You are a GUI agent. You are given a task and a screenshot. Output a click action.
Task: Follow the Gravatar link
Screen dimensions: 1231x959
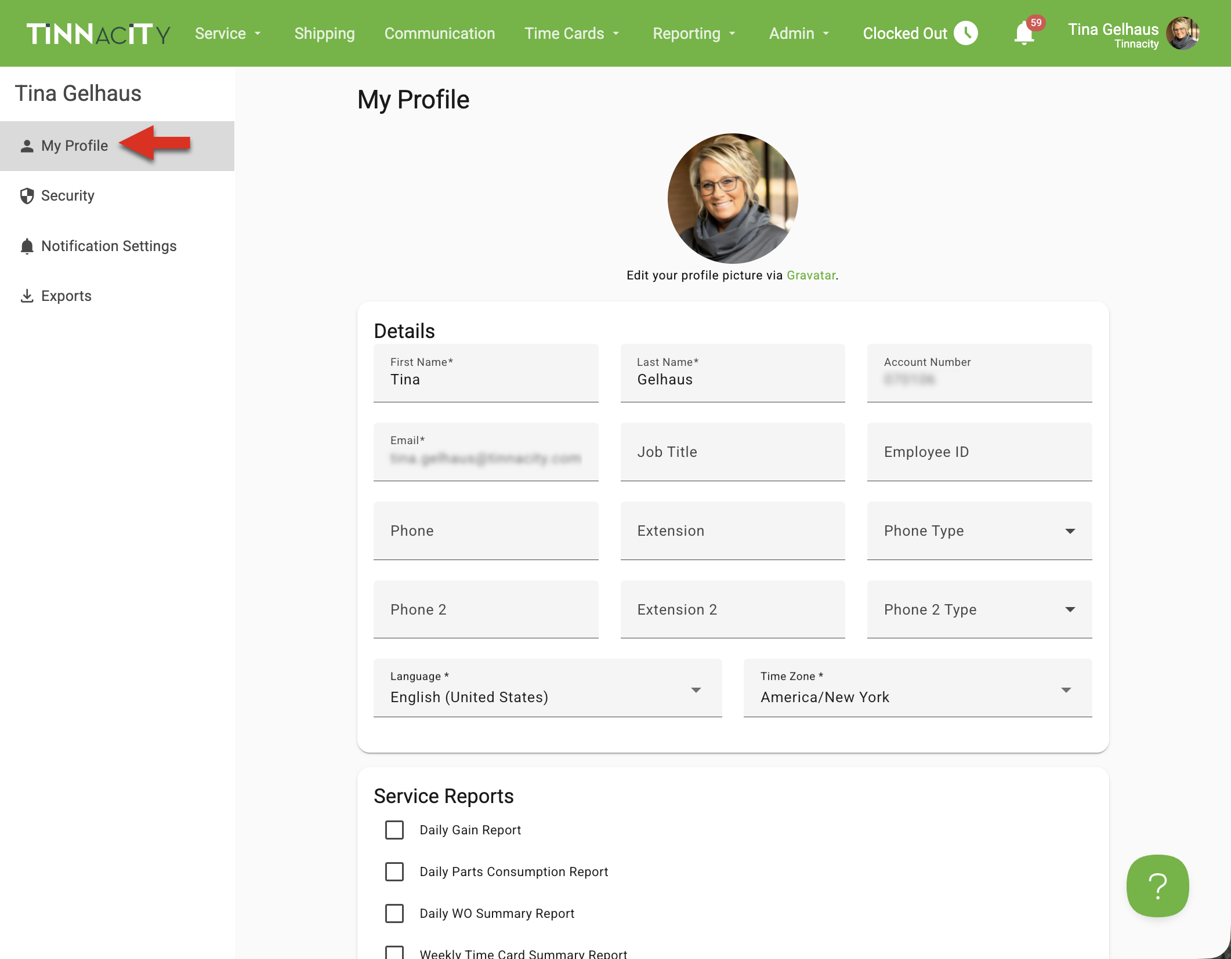[x=810, y=275]
